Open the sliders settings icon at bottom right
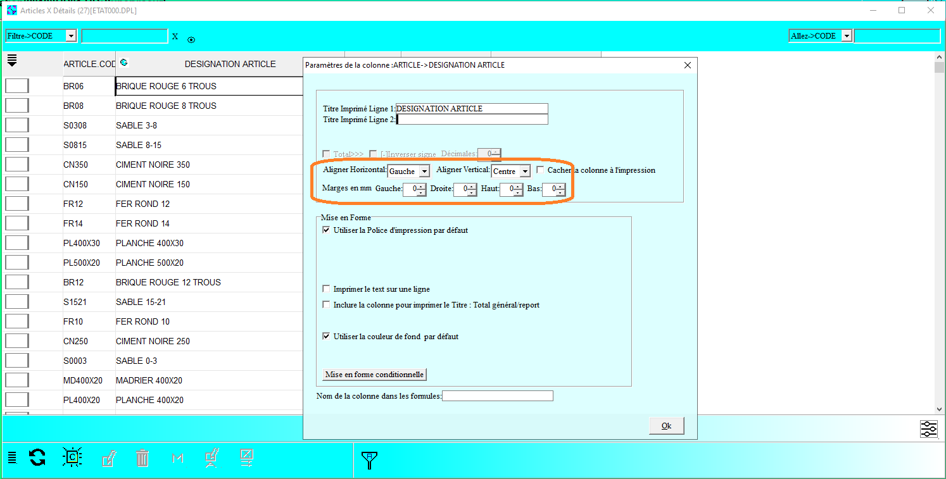This screenshot has width=946, height=479. (928, 429)
